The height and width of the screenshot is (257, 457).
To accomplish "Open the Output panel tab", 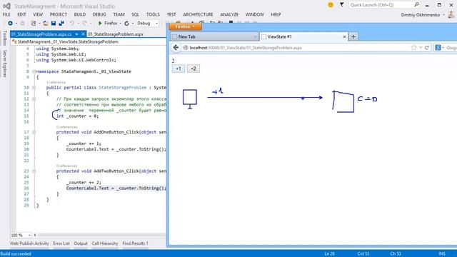I will pos(81,243).
